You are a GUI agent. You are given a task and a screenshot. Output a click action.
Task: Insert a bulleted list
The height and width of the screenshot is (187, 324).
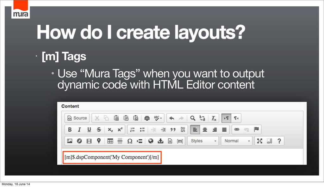coord(142,130)
